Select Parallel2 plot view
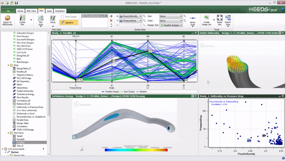This screenshot has height=161, width=286. [21, 143]
